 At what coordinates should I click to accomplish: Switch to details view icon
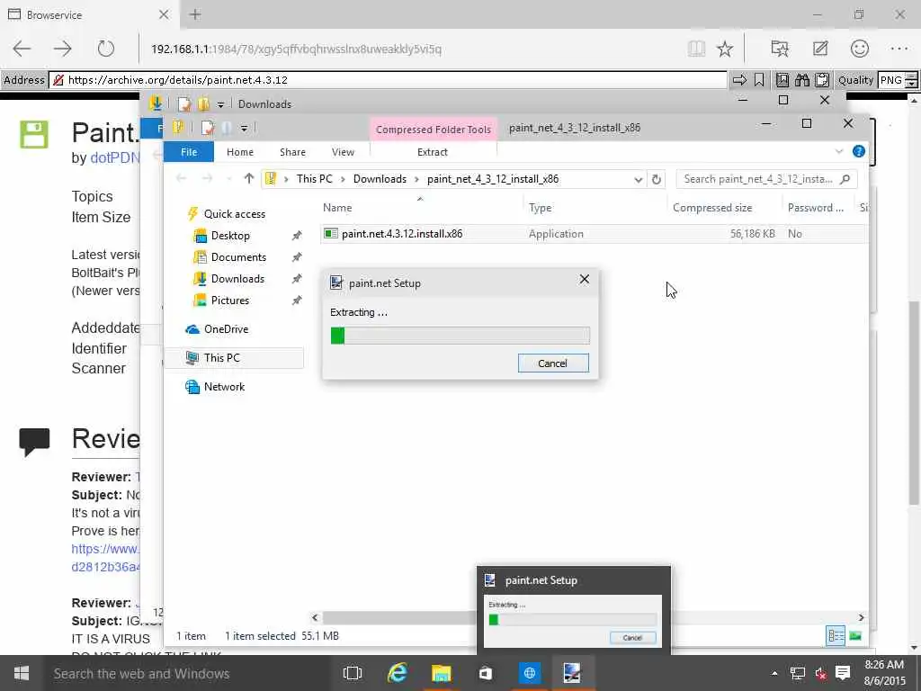pyautogui.click(x=836, y=636)
